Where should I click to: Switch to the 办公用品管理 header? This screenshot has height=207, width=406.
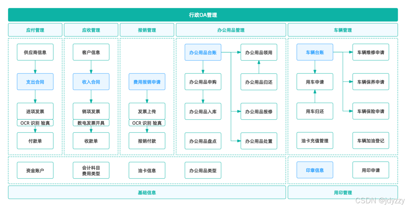pos(231,30)
